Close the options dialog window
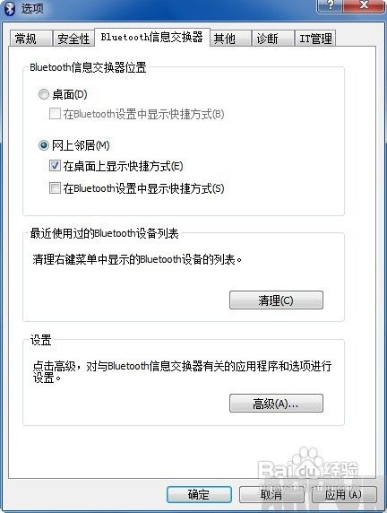 coord(364,6)
